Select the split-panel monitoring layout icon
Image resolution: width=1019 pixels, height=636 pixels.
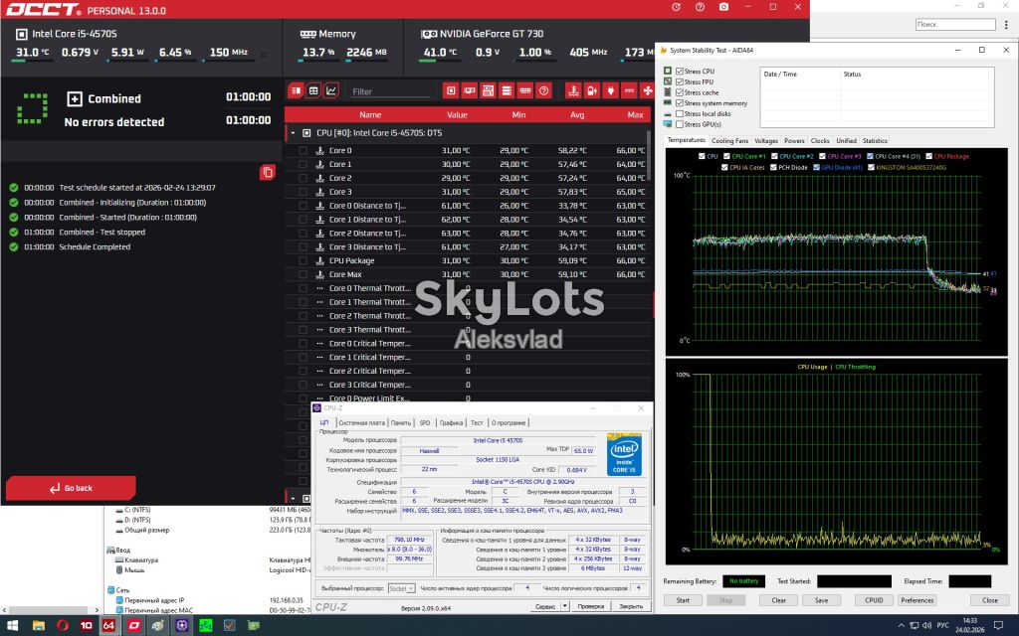click(x=296, y=90)
